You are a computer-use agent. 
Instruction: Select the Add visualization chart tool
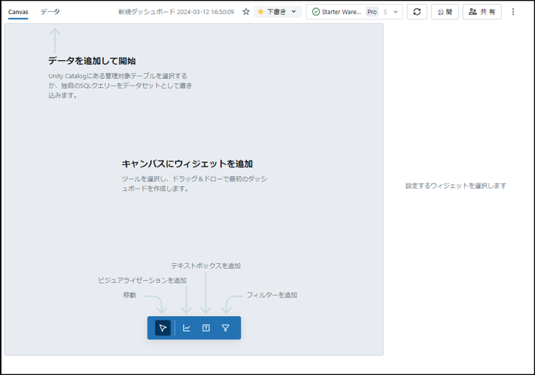[186, 328]
